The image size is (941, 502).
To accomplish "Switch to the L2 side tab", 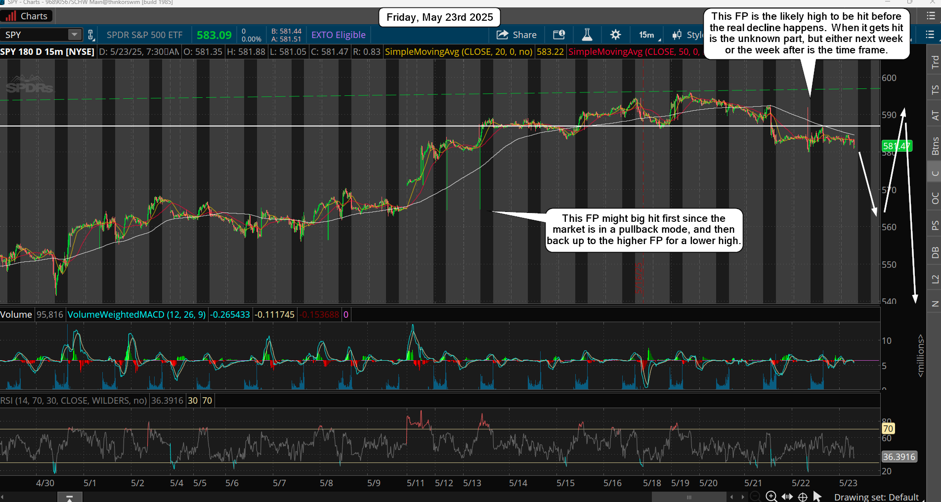I will point(935,279).
